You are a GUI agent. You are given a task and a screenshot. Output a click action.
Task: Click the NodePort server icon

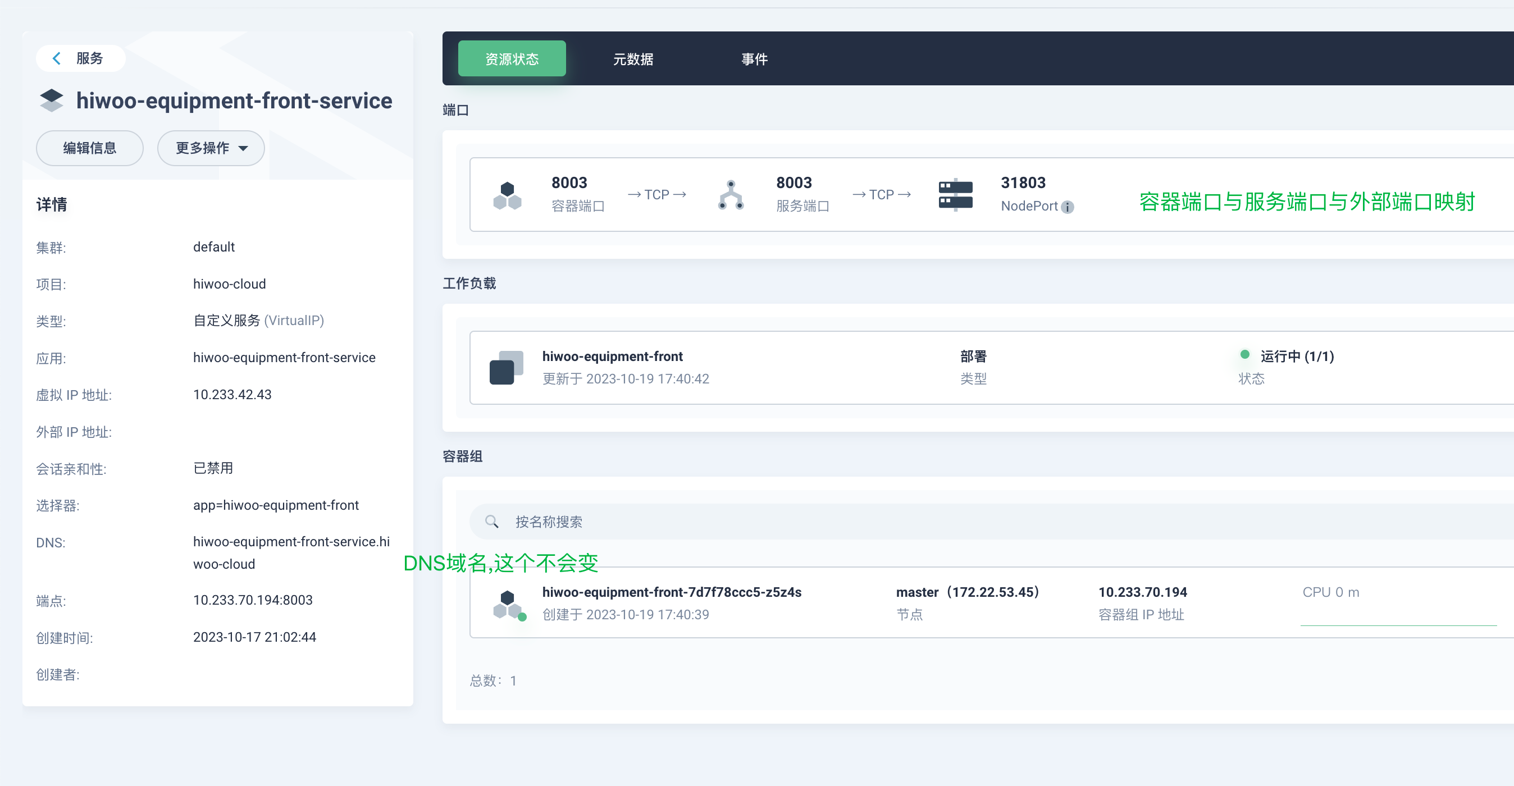click(955, 195)
